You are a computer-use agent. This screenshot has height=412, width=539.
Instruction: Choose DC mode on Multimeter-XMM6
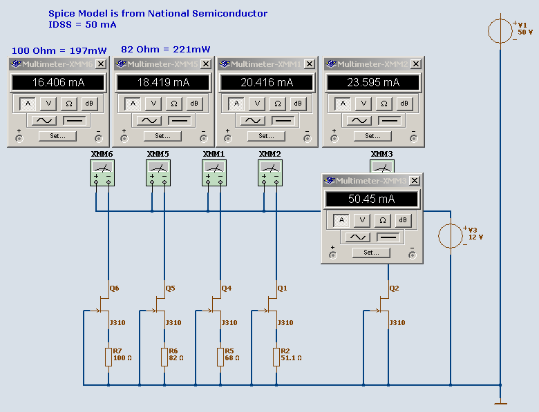click(75, 121)
